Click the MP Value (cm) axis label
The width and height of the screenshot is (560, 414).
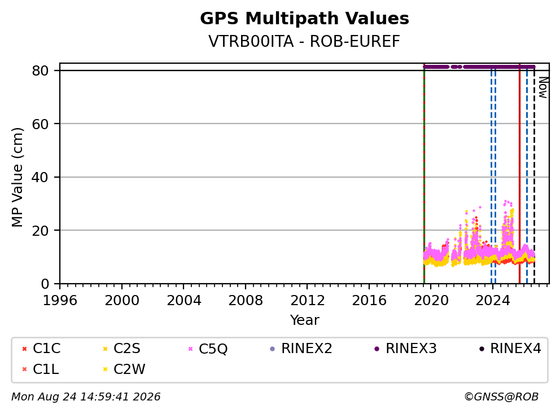coord(17,177)
